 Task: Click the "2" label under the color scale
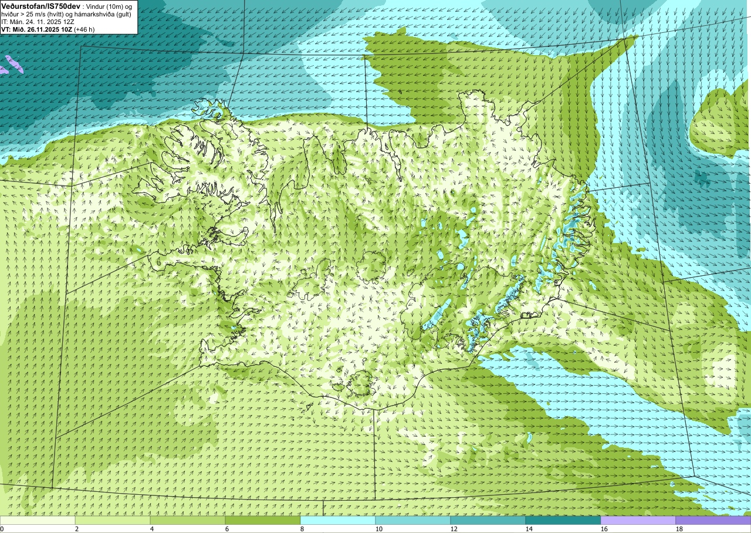pyautogui.click(x=77, y=529)
